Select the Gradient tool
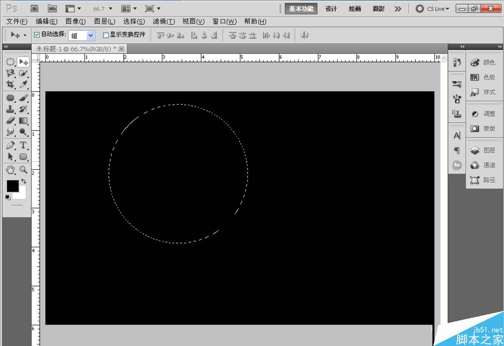Viewport: 504px width, 346px height. [23, 120]
